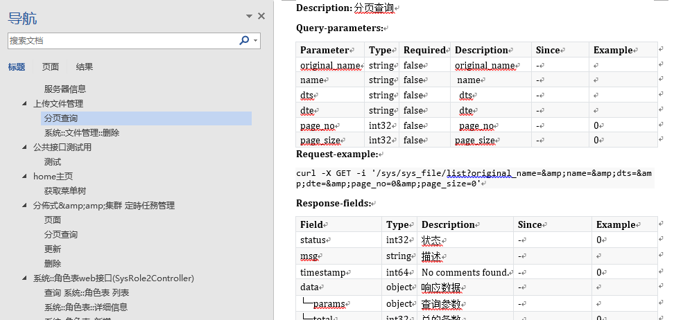The image size is (674, 320).
Task: Switch to the 页面 tab
Action: pyautogui.click(x=50, y=67)
